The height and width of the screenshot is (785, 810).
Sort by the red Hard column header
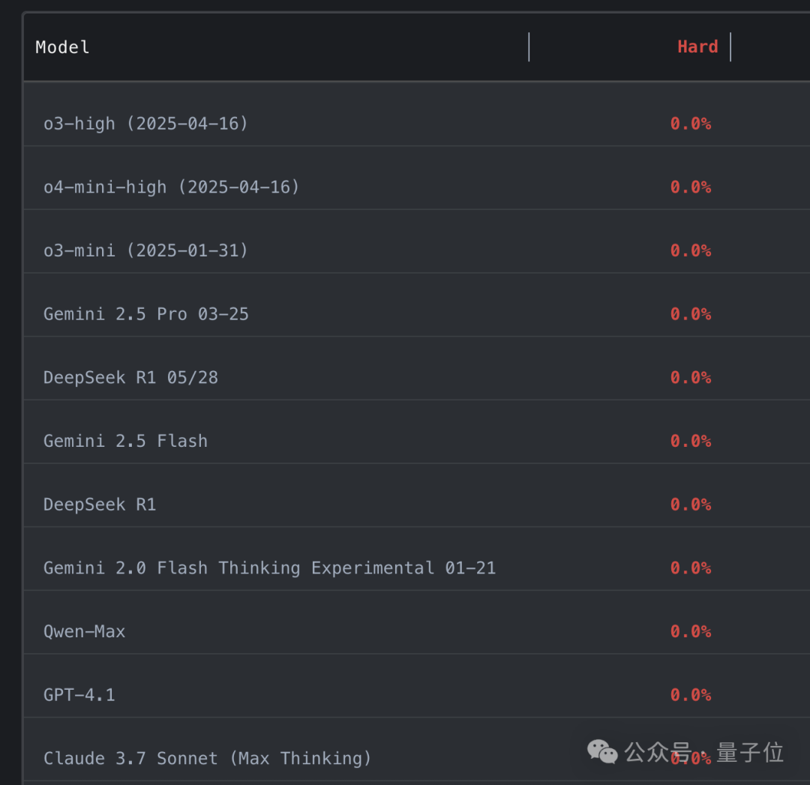pyautogui.click(x=697, y=47)
